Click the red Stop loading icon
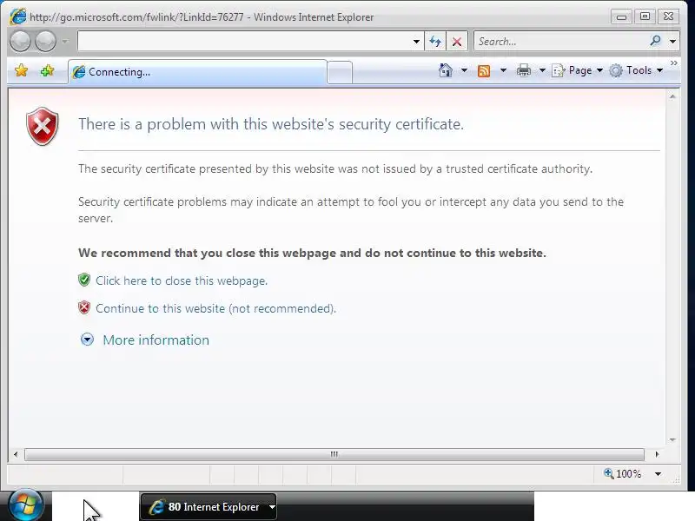 click(x=457, y=42)
